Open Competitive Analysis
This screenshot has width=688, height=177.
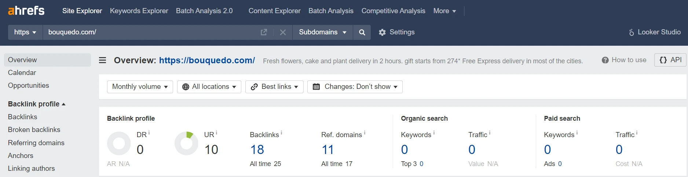tap(393, 11)
